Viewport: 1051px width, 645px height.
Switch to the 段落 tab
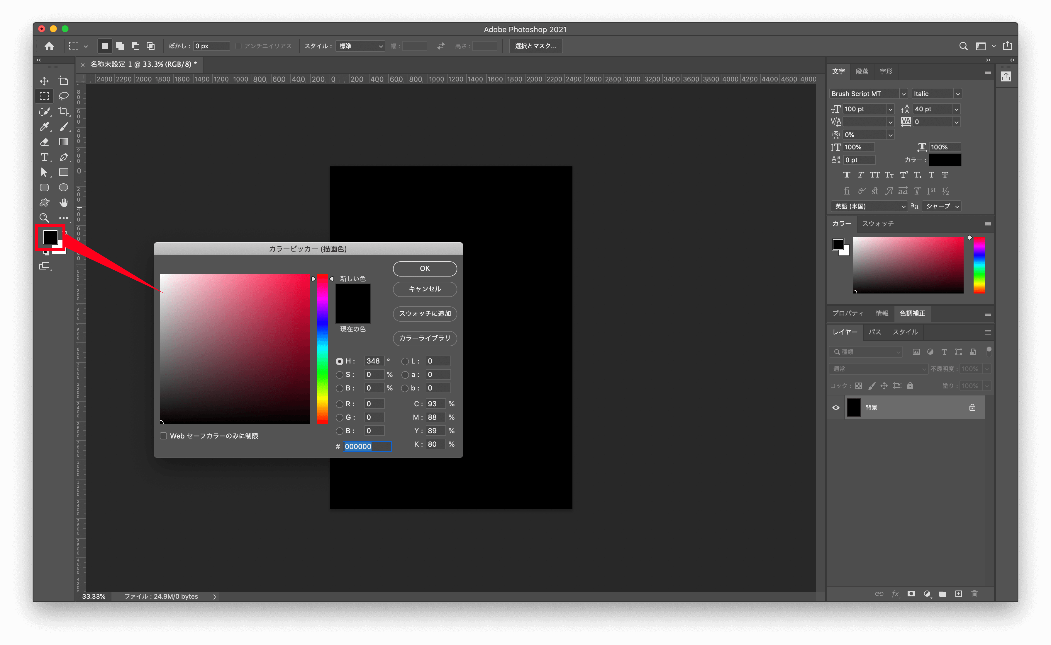click(x=862, y=72)
